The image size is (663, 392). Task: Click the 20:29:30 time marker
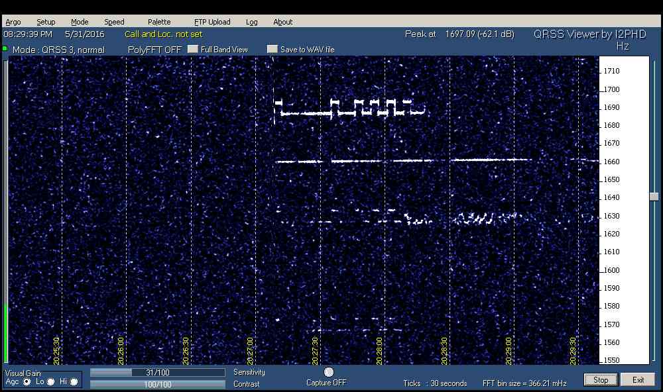pos(573,351)
